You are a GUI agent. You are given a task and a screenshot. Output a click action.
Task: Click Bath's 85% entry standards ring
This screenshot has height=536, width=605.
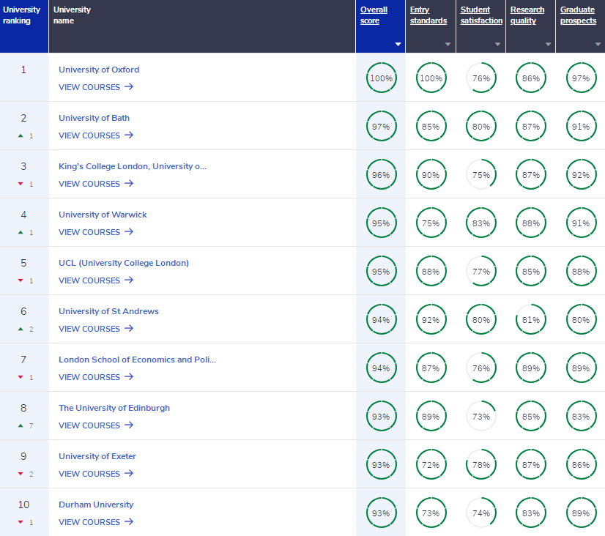click(x=431, y=127)
